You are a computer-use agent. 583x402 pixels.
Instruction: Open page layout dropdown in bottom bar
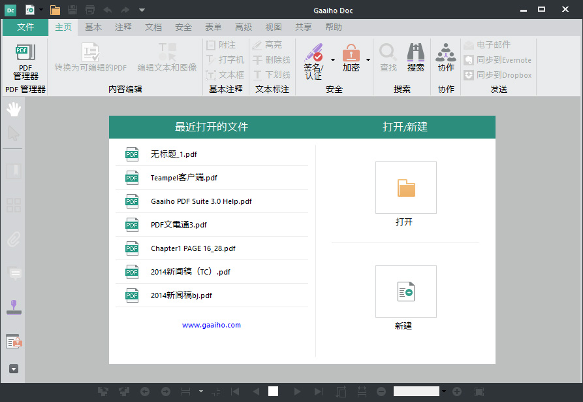point(201,391)
